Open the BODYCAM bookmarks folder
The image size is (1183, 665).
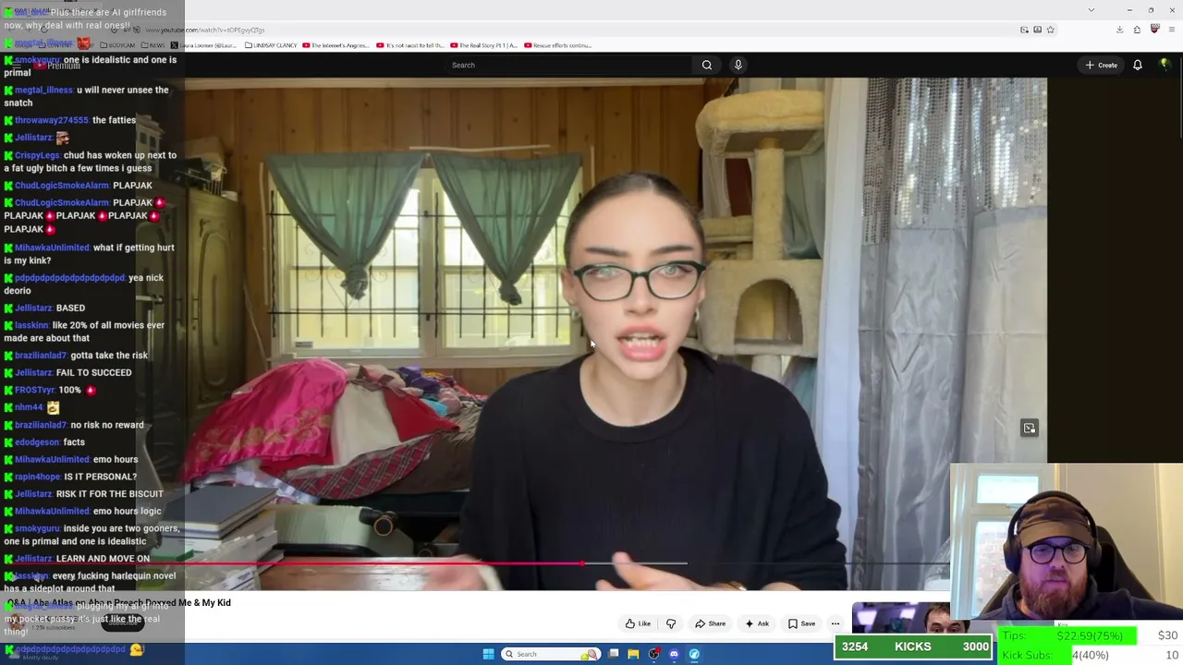click(116, 45)
